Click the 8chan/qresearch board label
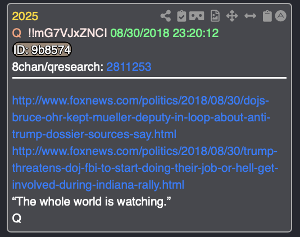300x237 pixels. (58, 67)
